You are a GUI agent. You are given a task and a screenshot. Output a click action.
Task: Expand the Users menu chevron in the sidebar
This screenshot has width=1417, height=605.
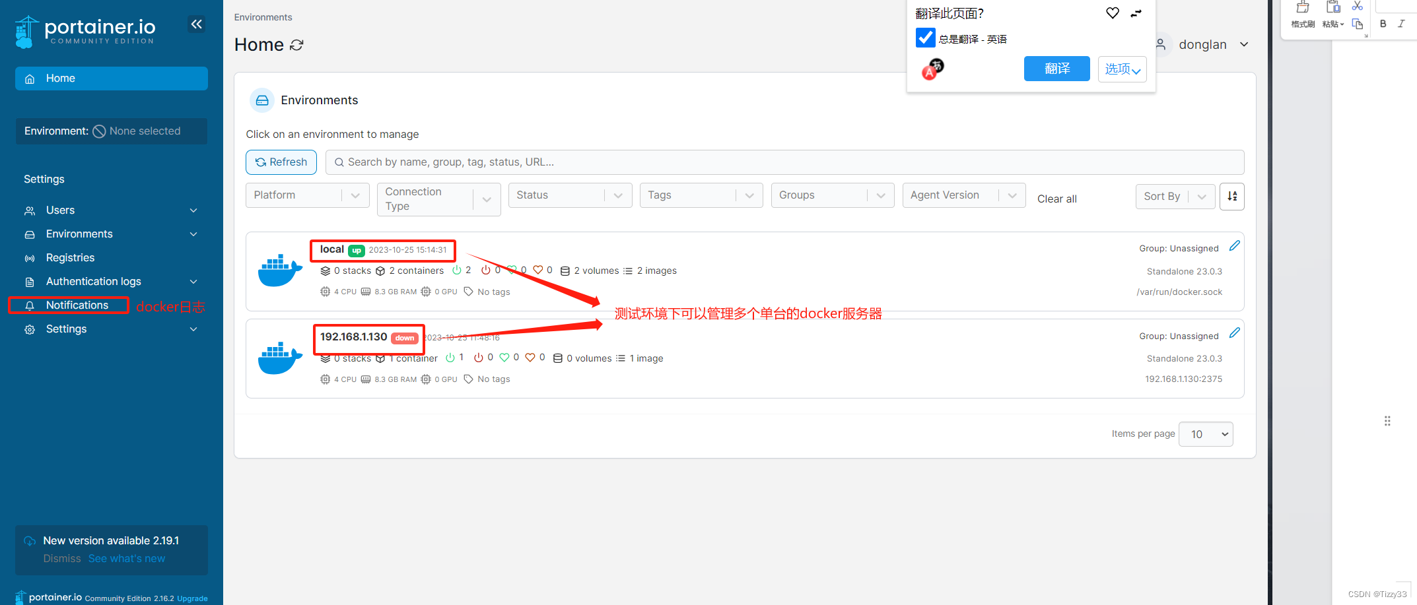click(x=193, y=210)
